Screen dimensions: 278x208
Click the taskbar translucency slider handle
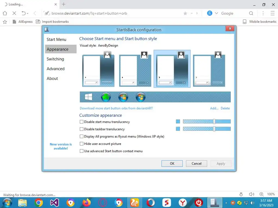click(214, 129)
